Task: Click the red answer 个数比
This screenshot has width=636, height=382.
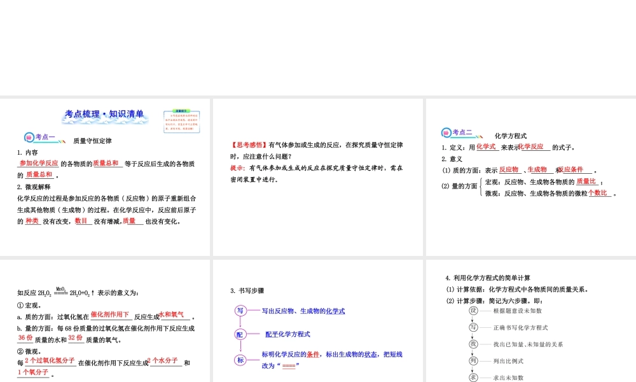Action: coord(598,192)
